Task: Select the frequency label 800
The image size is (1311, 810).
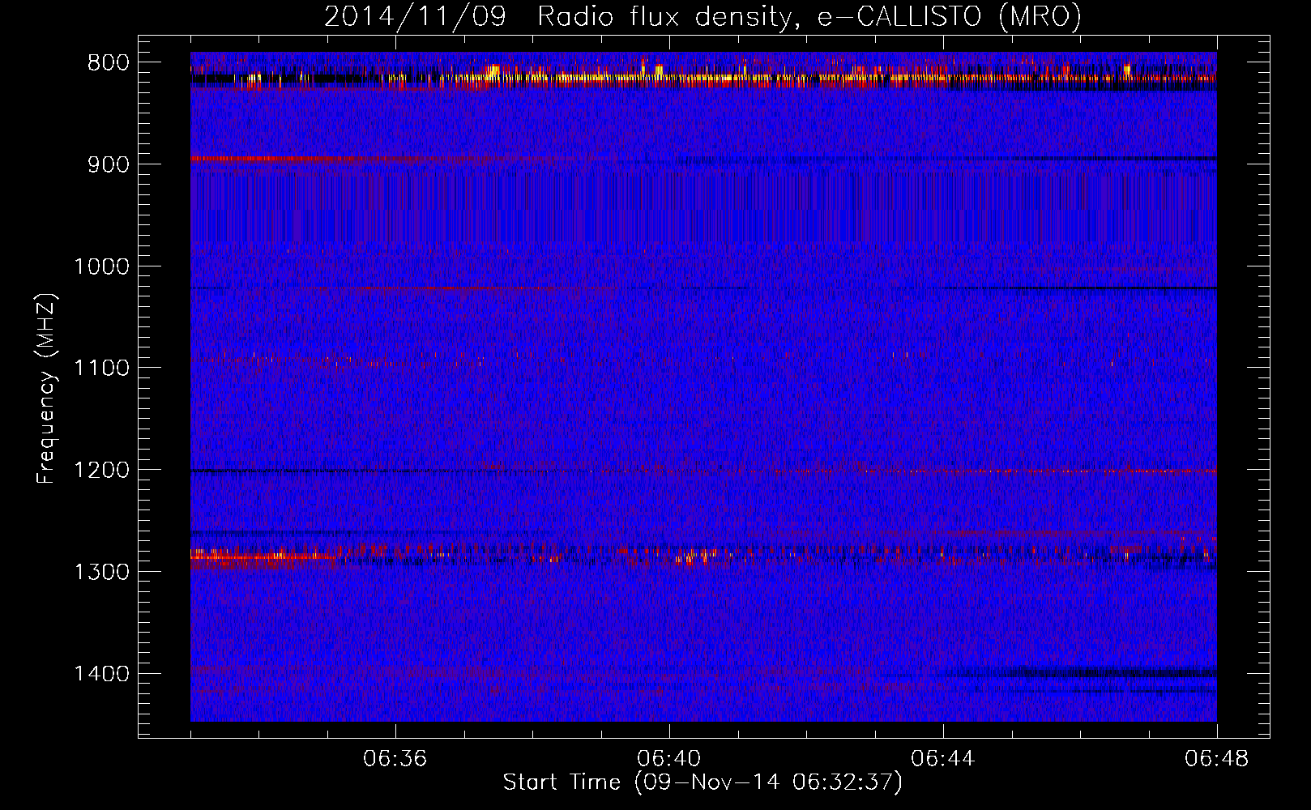Action: tap(109, 63)
